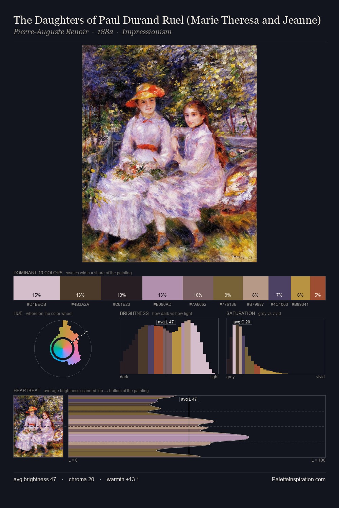
Task: Click 'Impressionism' style label
Action: [147, 32]
